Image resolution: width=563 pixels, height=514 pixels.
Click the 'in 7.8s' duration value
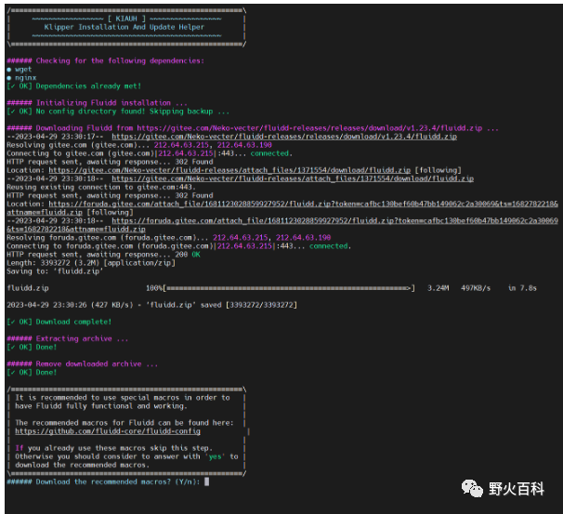click(x=522, y=288)
